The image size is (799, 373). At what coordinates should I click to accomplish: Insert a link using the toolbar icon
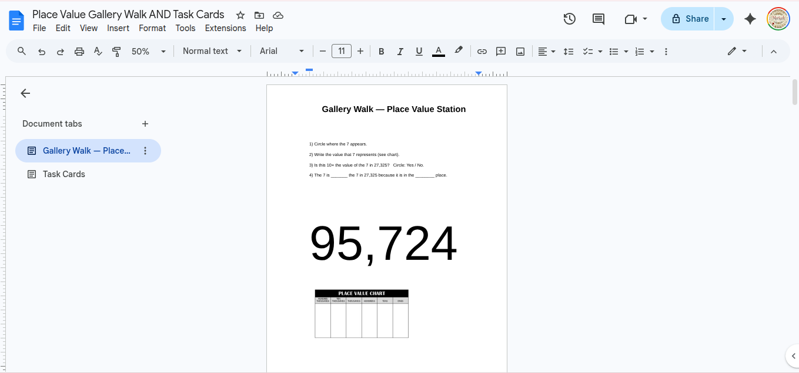coord(482,51)
